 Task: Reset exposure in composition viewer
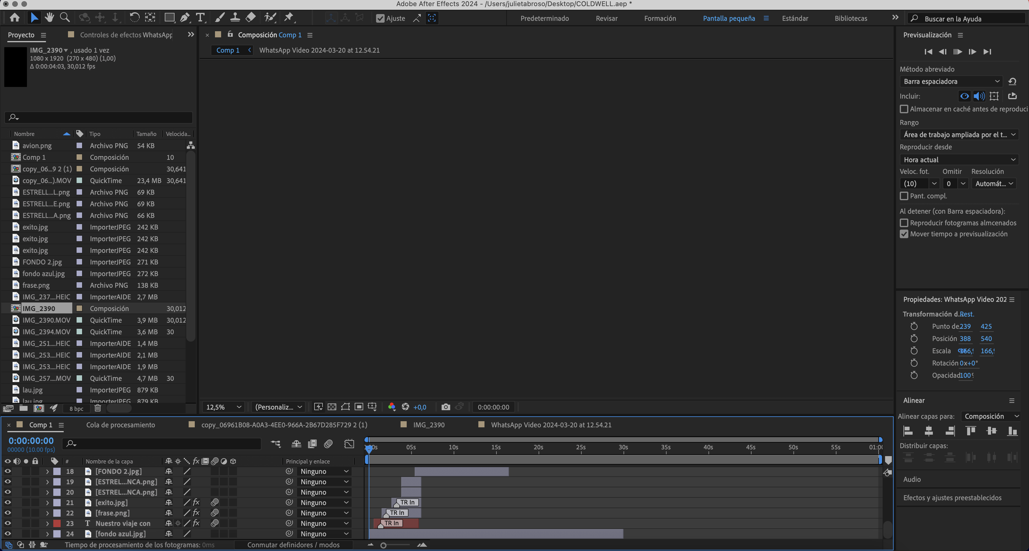405,407
